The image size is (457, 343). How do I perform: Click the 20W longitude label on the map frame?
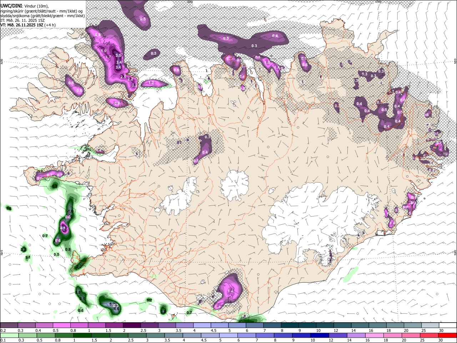[190, 2]
